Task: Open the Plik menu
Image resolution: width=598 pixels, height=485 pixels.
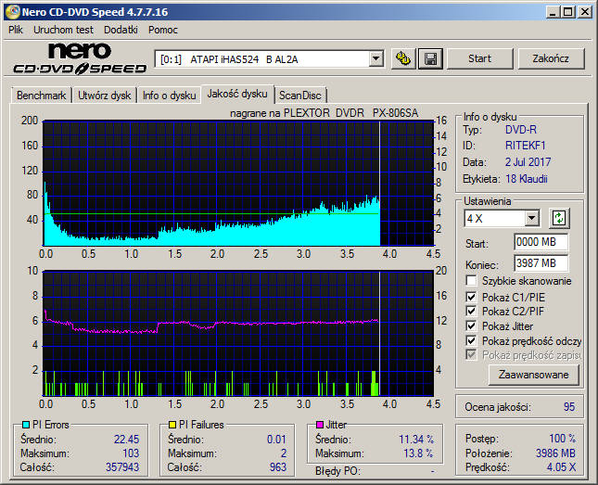Action: 16,30
